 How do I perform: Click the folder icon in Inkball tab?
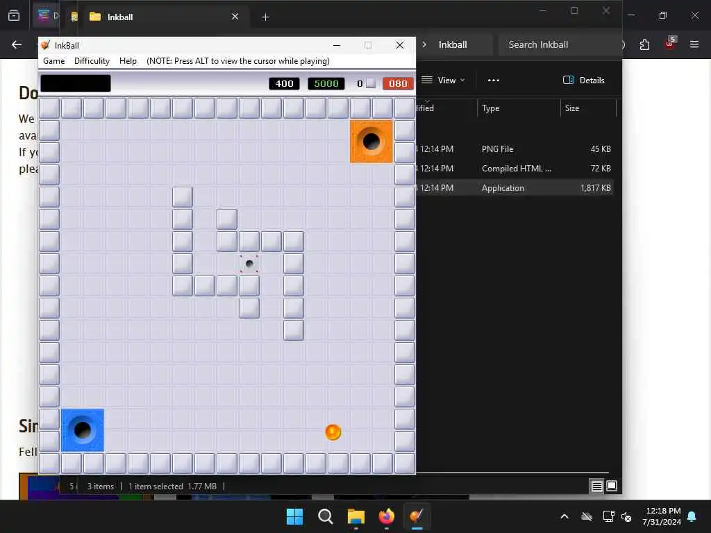(95, 17)
